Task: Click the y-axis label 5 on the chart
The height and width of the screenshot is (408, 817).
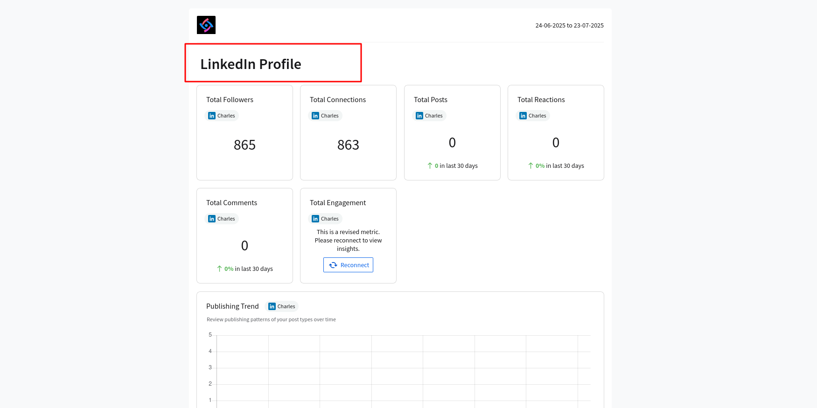Action: [x=210, y=335]
